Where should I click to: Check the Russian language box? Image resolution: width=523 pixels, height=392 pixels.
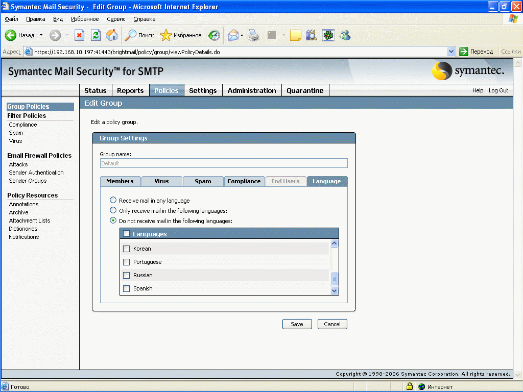(127, 275)
